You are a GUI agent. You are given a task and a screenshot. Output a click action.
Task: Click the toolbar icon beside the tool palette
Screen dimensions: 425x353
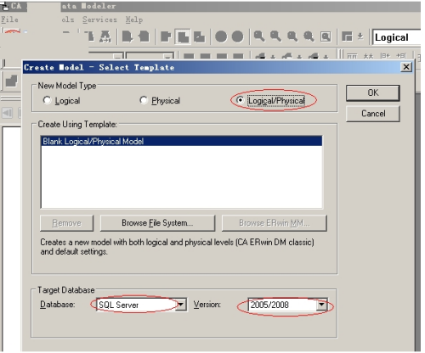(x=11, y=81)
